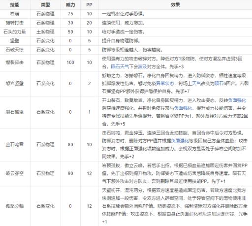
Task: Click 石系物理 type in 破云穿空 row
Action: tap(45, 173)
